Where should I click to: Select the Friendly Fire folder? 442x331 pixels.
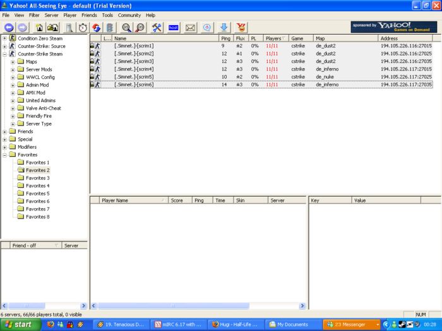click(x=39, y=116)
